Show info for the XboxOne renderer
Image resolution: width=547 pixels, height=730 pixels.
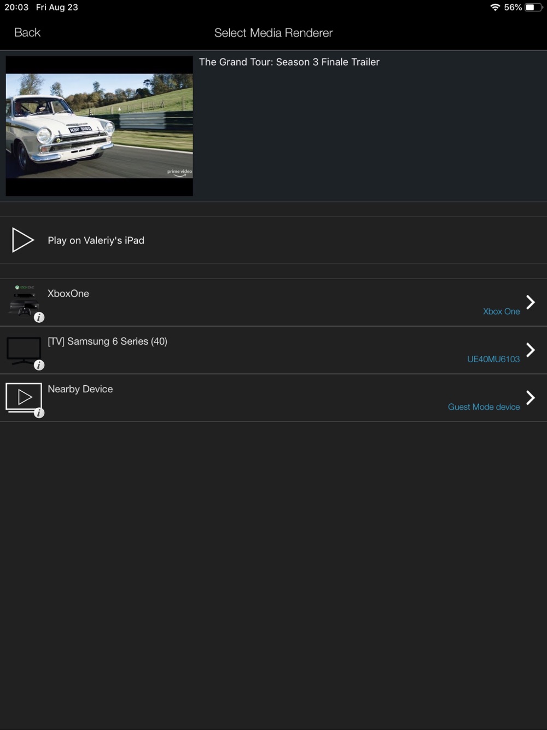(39, 317)
